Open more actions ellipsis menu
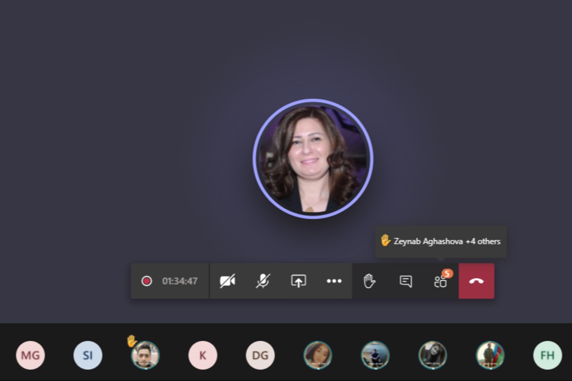Screen dimensions: 572x381 [x=334, y=281]
